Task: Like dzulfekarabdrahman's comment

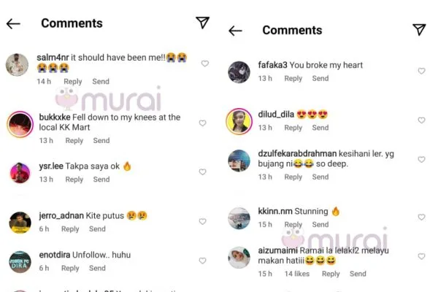Action: (421, 159)
